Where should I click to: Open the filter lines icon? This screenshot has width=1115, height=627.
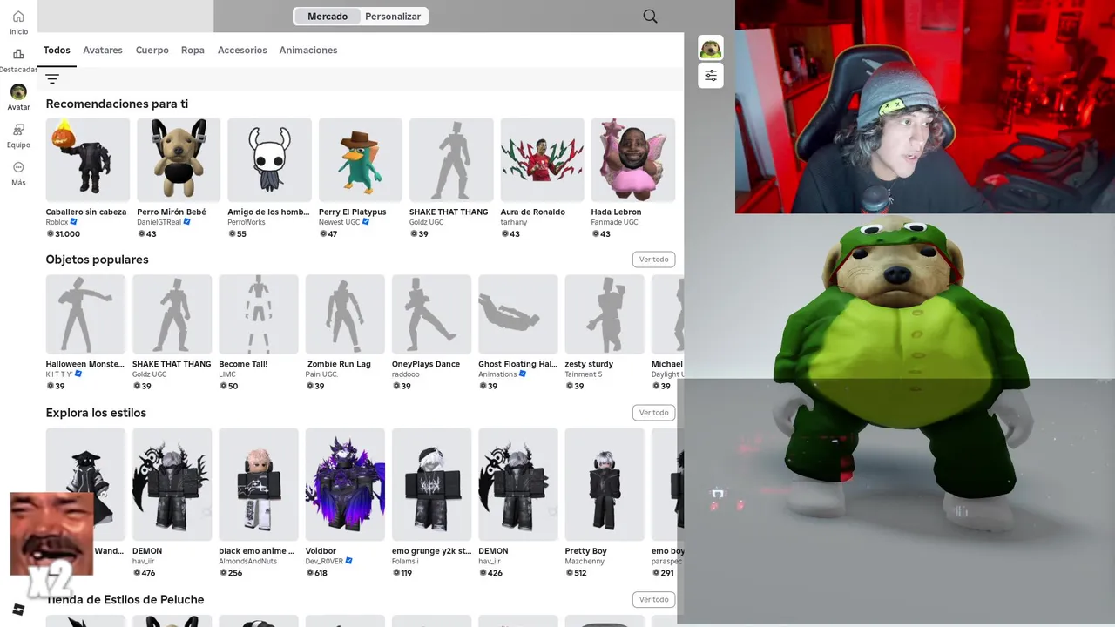[52, 78]
